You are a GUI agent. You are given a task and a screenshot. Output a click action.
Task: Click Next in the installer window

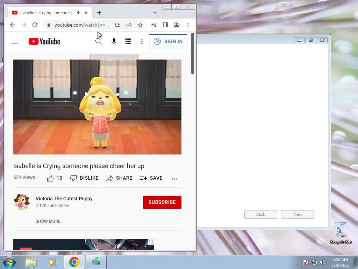pos(298,214)
